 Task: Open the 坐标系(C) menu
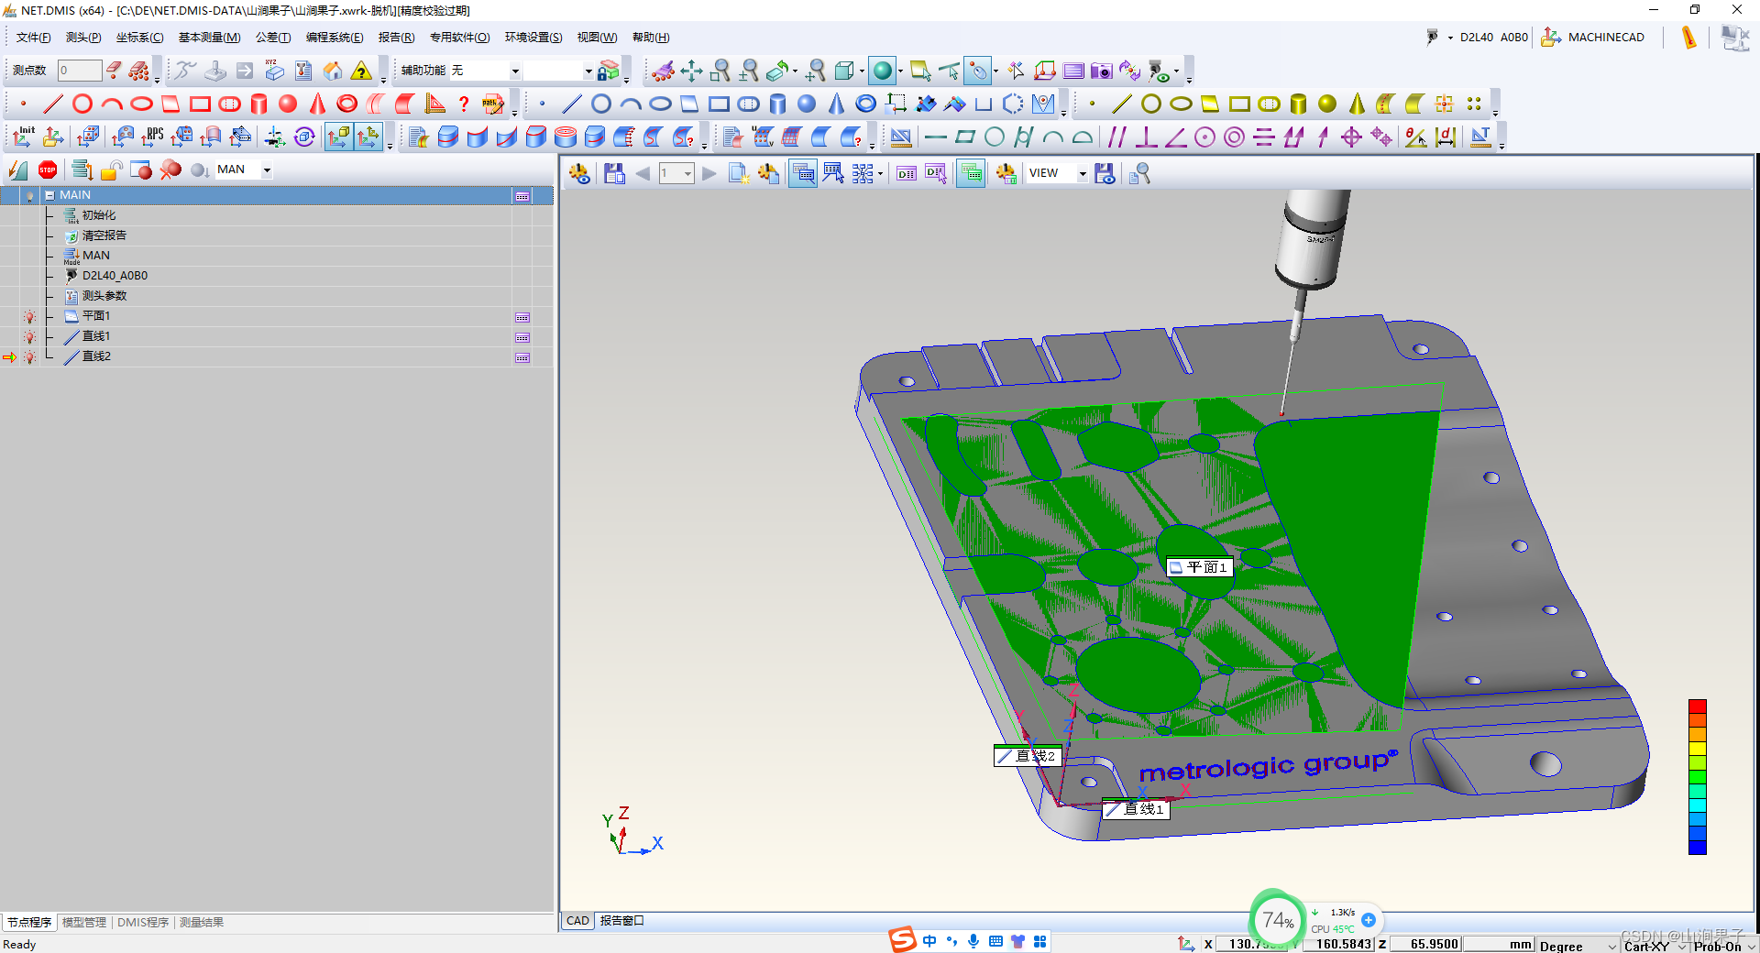pos(139,38)
